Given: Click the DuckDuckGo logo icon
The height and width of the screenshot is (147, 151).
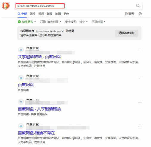Looking at the screenshot, I should pos(6,6).
